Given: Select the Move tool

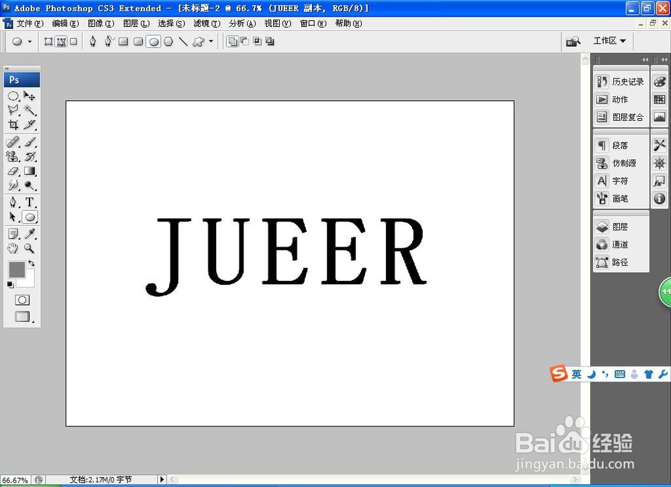Looking at the screenshot, I should point(29,95).
